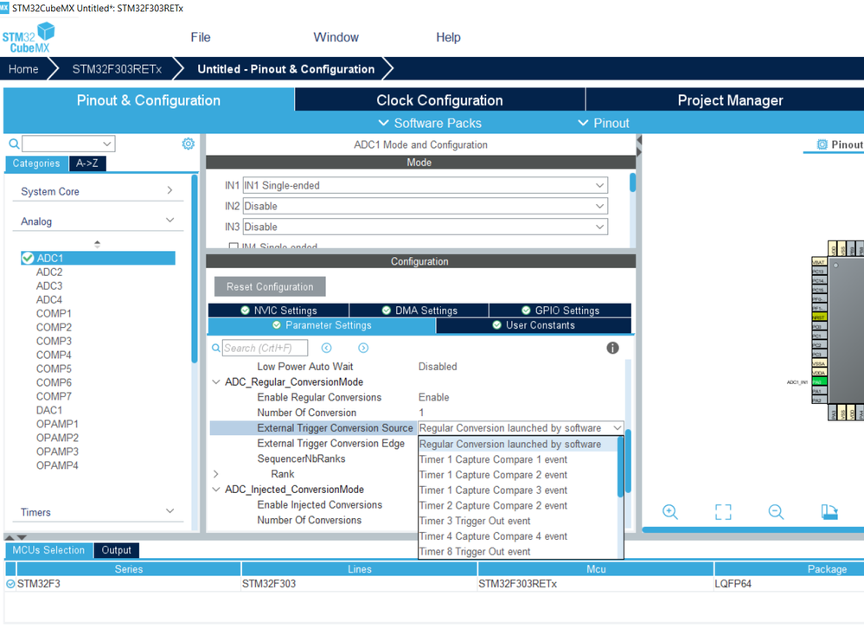Click the trigger source dropdown list scrollbar

pyautogui.click(x=620, y=467)
